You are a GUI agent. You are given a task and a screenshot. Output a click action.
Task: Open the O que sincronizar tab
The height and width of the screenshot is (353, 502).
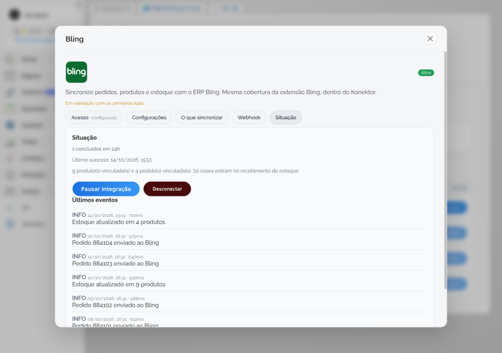202,118
